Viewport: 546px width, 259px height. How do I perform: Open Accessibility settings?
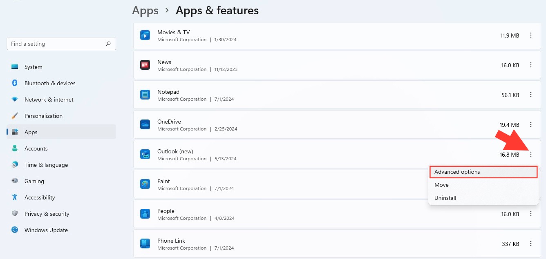61,197
